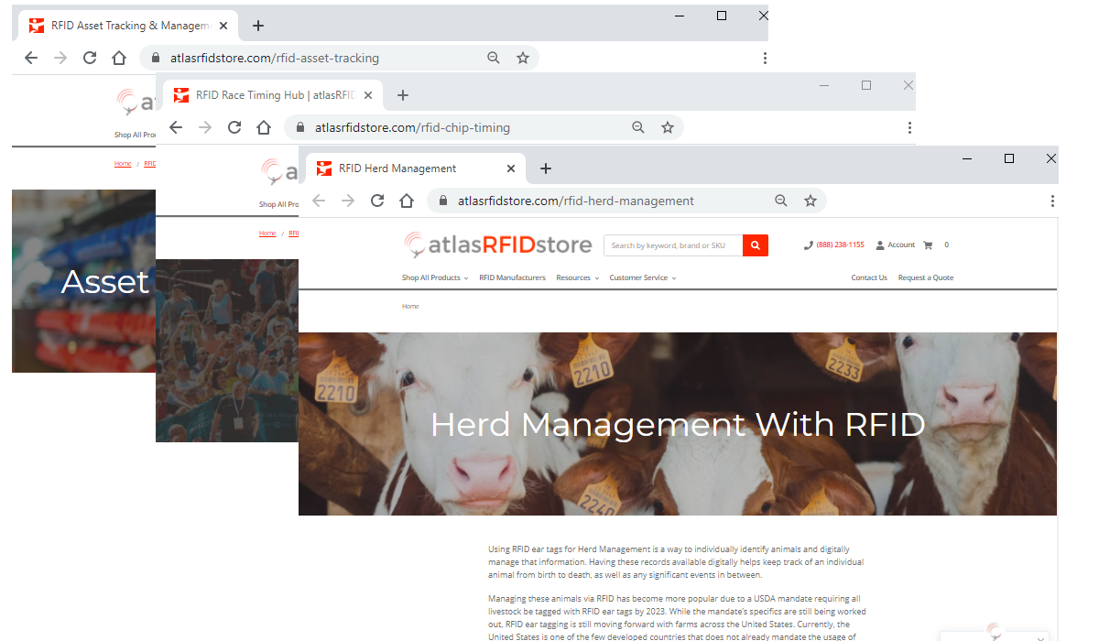
Task: Close the RFID Herd Management tab
Action: click(x=511, y=168)
